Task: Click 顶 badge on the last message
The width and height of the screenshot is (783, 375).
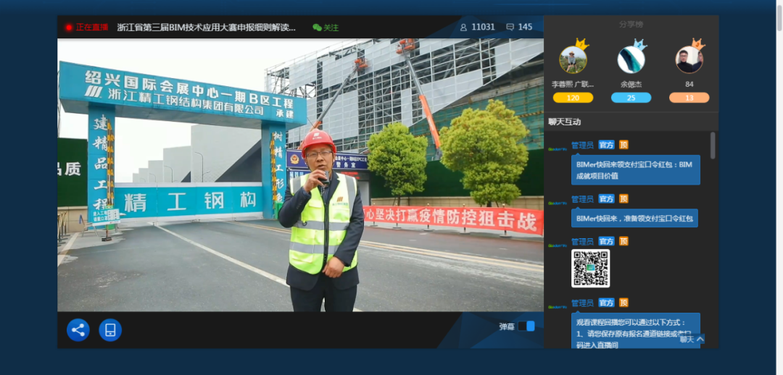Action: tap(623, 303)
